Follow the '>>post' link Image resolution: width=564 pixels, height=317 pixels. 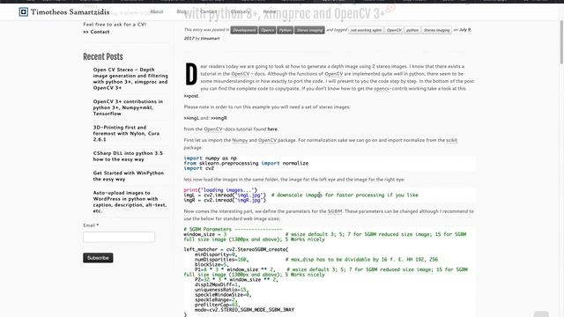191,96
